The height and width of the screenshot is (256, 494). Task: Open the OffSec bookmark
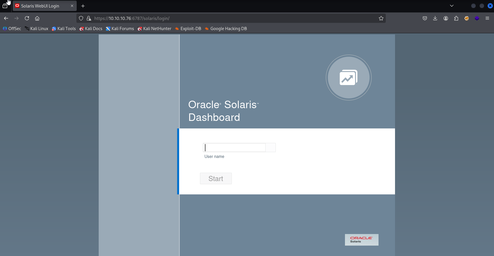[x=12, y=29]
